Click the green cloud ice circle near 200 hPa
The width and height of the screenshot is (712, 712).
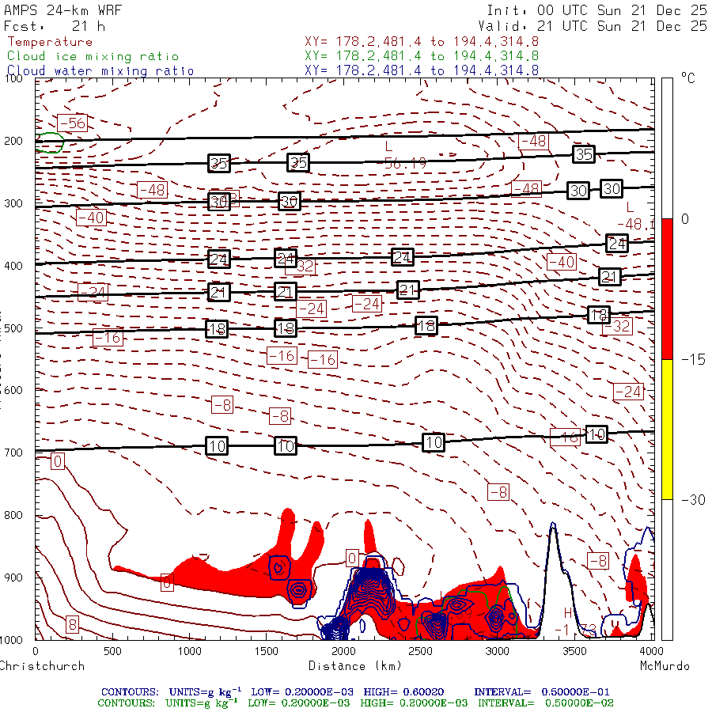pyautogui.click(x=49, y=143)
